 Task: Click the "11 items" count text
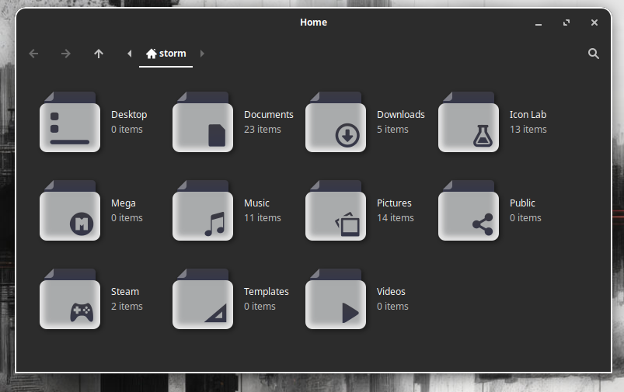[x=263, y=218]
